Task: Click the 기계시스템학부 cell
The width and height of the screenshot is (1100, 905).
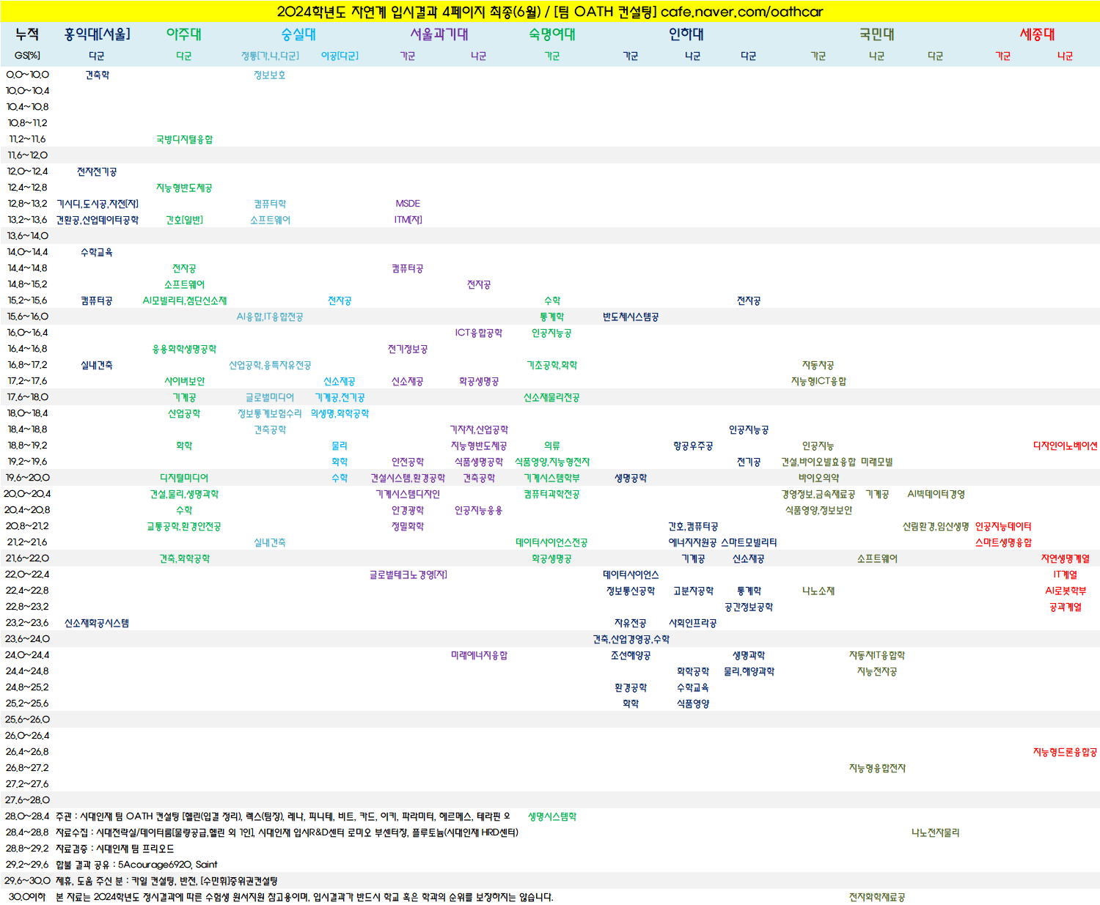Action: [x=552, y=478]
